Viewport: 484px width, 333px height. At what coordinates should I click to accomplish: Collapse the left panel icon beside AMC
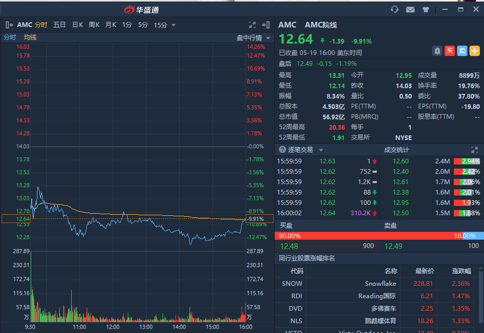point(9,25)
